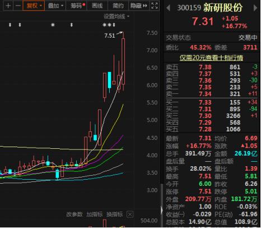
Task: Click the 均价 6.69 value
Action: coord(251,138)
